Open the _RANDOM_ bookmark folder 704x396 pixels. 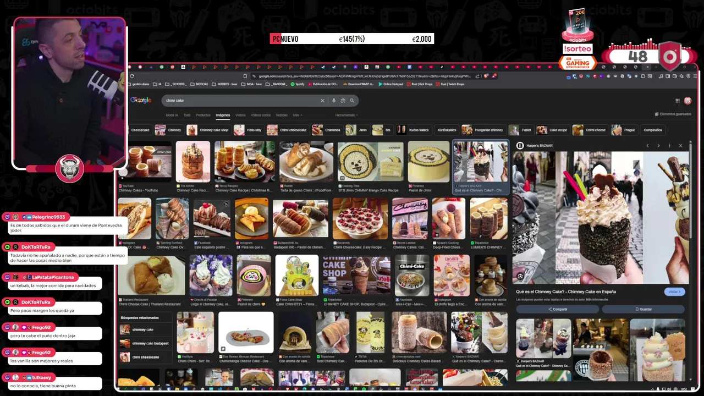pos(276,84)
